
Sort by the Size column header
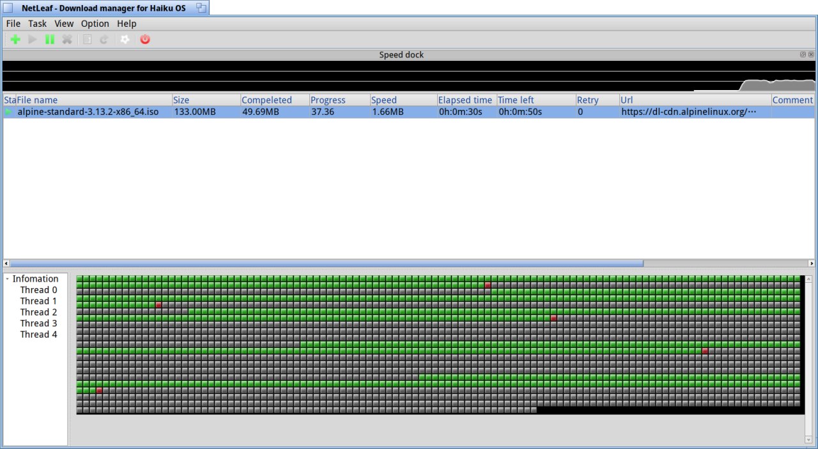(x=206, y=100)
